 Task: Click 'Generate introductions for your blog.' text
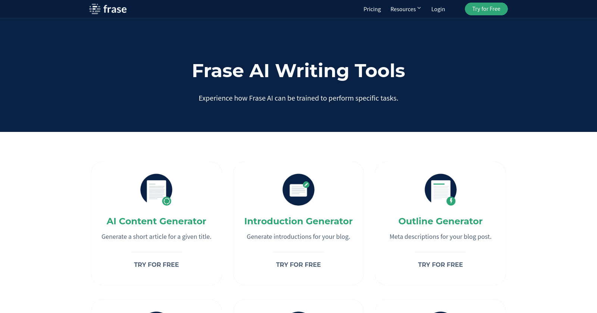click(x=298, y=237)
